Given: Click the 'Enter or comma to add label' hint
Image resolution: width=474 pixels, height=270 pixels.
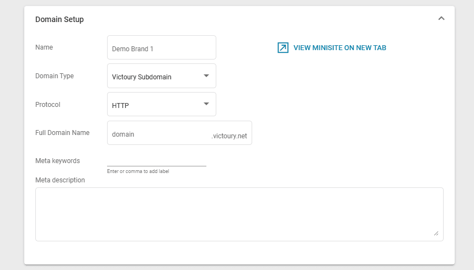Looking at the screenshot, I should [x=138, y=171].
